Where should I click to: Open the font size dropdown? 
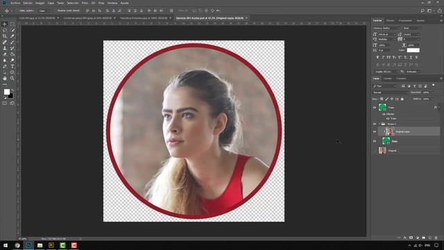387,34
